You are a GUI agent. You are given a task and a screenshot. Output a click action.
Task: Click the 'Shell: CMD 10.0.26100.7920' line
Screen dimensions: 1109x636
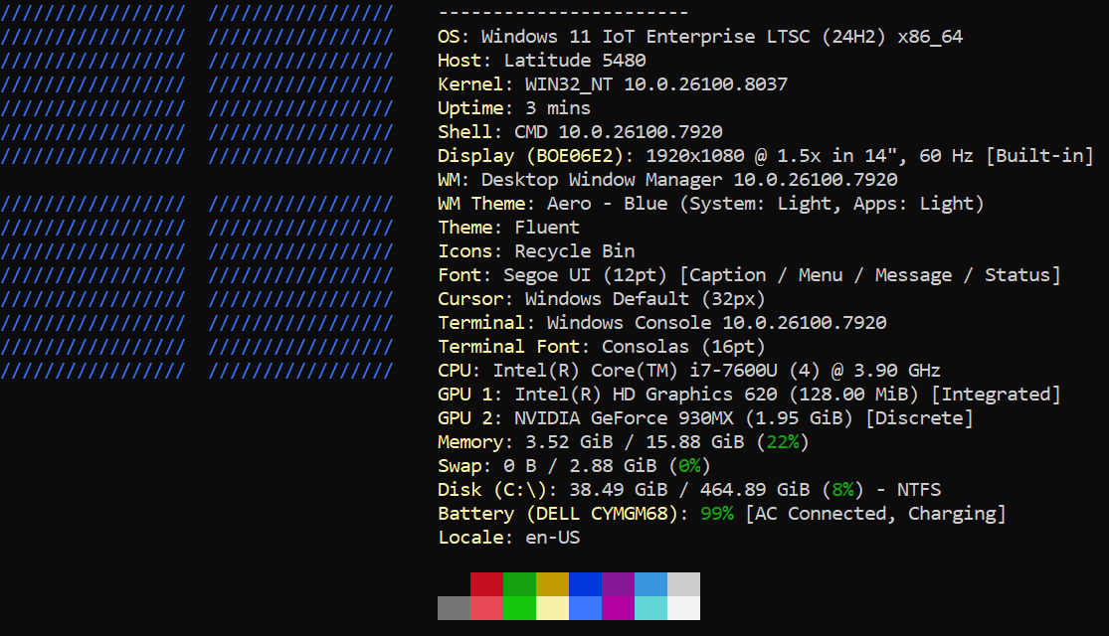pos(580,132)
